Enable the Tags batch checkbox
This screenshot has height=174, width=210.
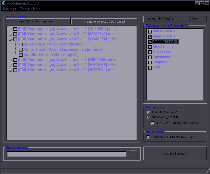coord(150,68)
